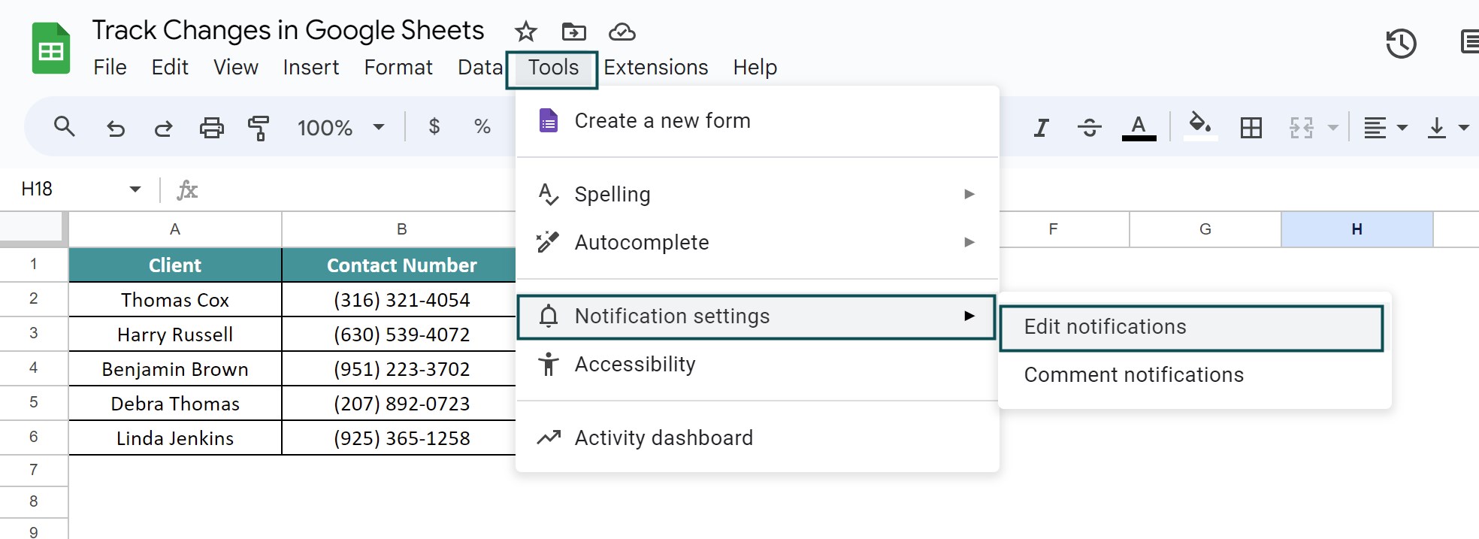Open the Insert menu
1479x539 pixels.
[x=310, y=68]
